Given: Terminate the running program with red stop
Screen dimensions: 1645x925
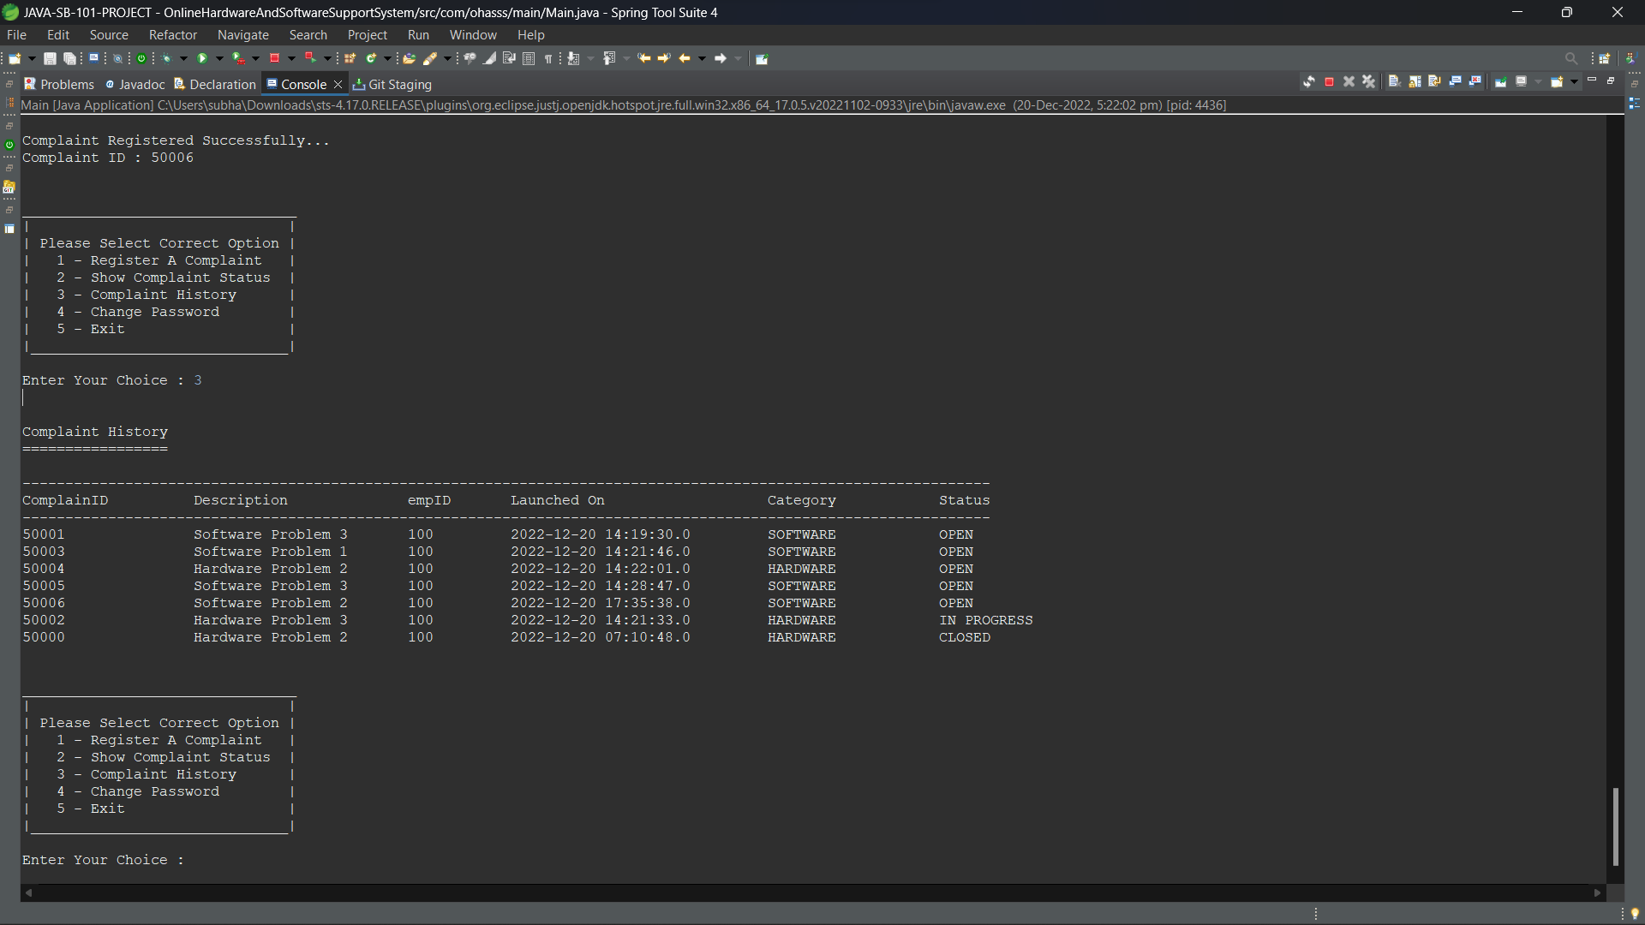Looking at the screenshot, I should point(1329,82).
